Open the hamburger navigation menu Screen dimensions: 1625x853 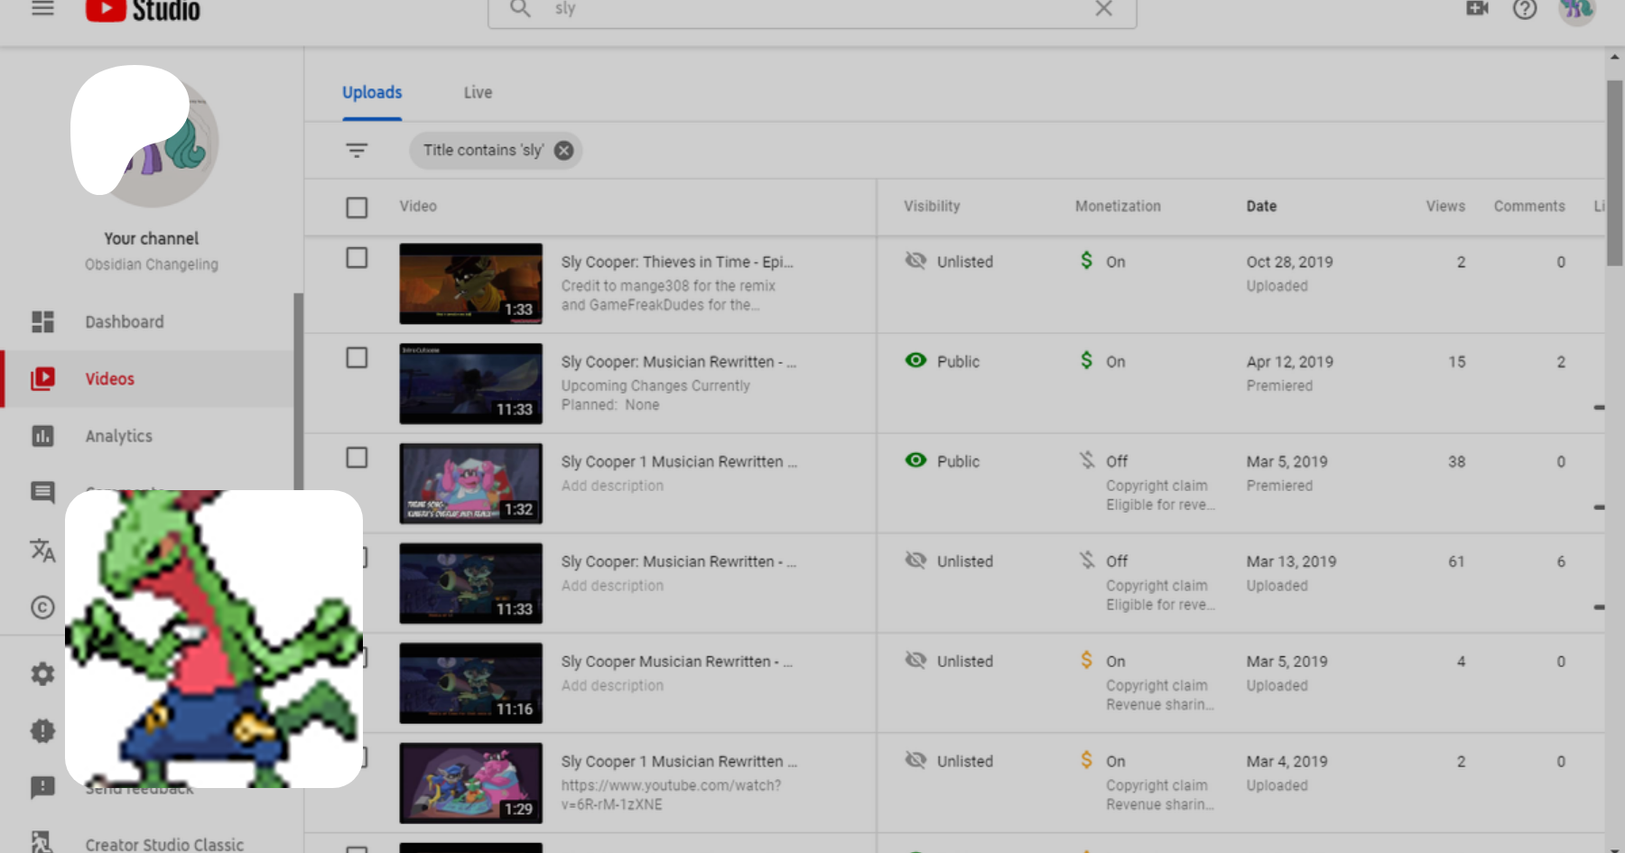42,9
